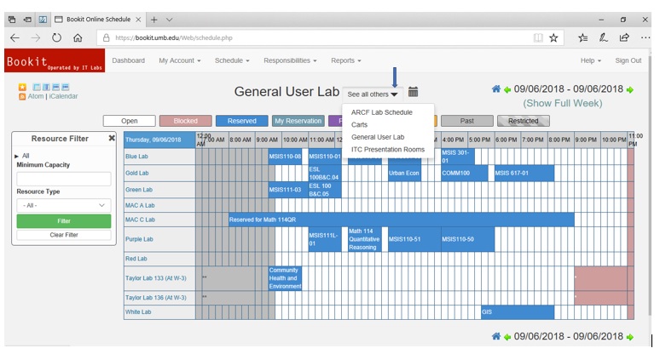Click the Minimum Capacity input field

(x=64, y=179)
